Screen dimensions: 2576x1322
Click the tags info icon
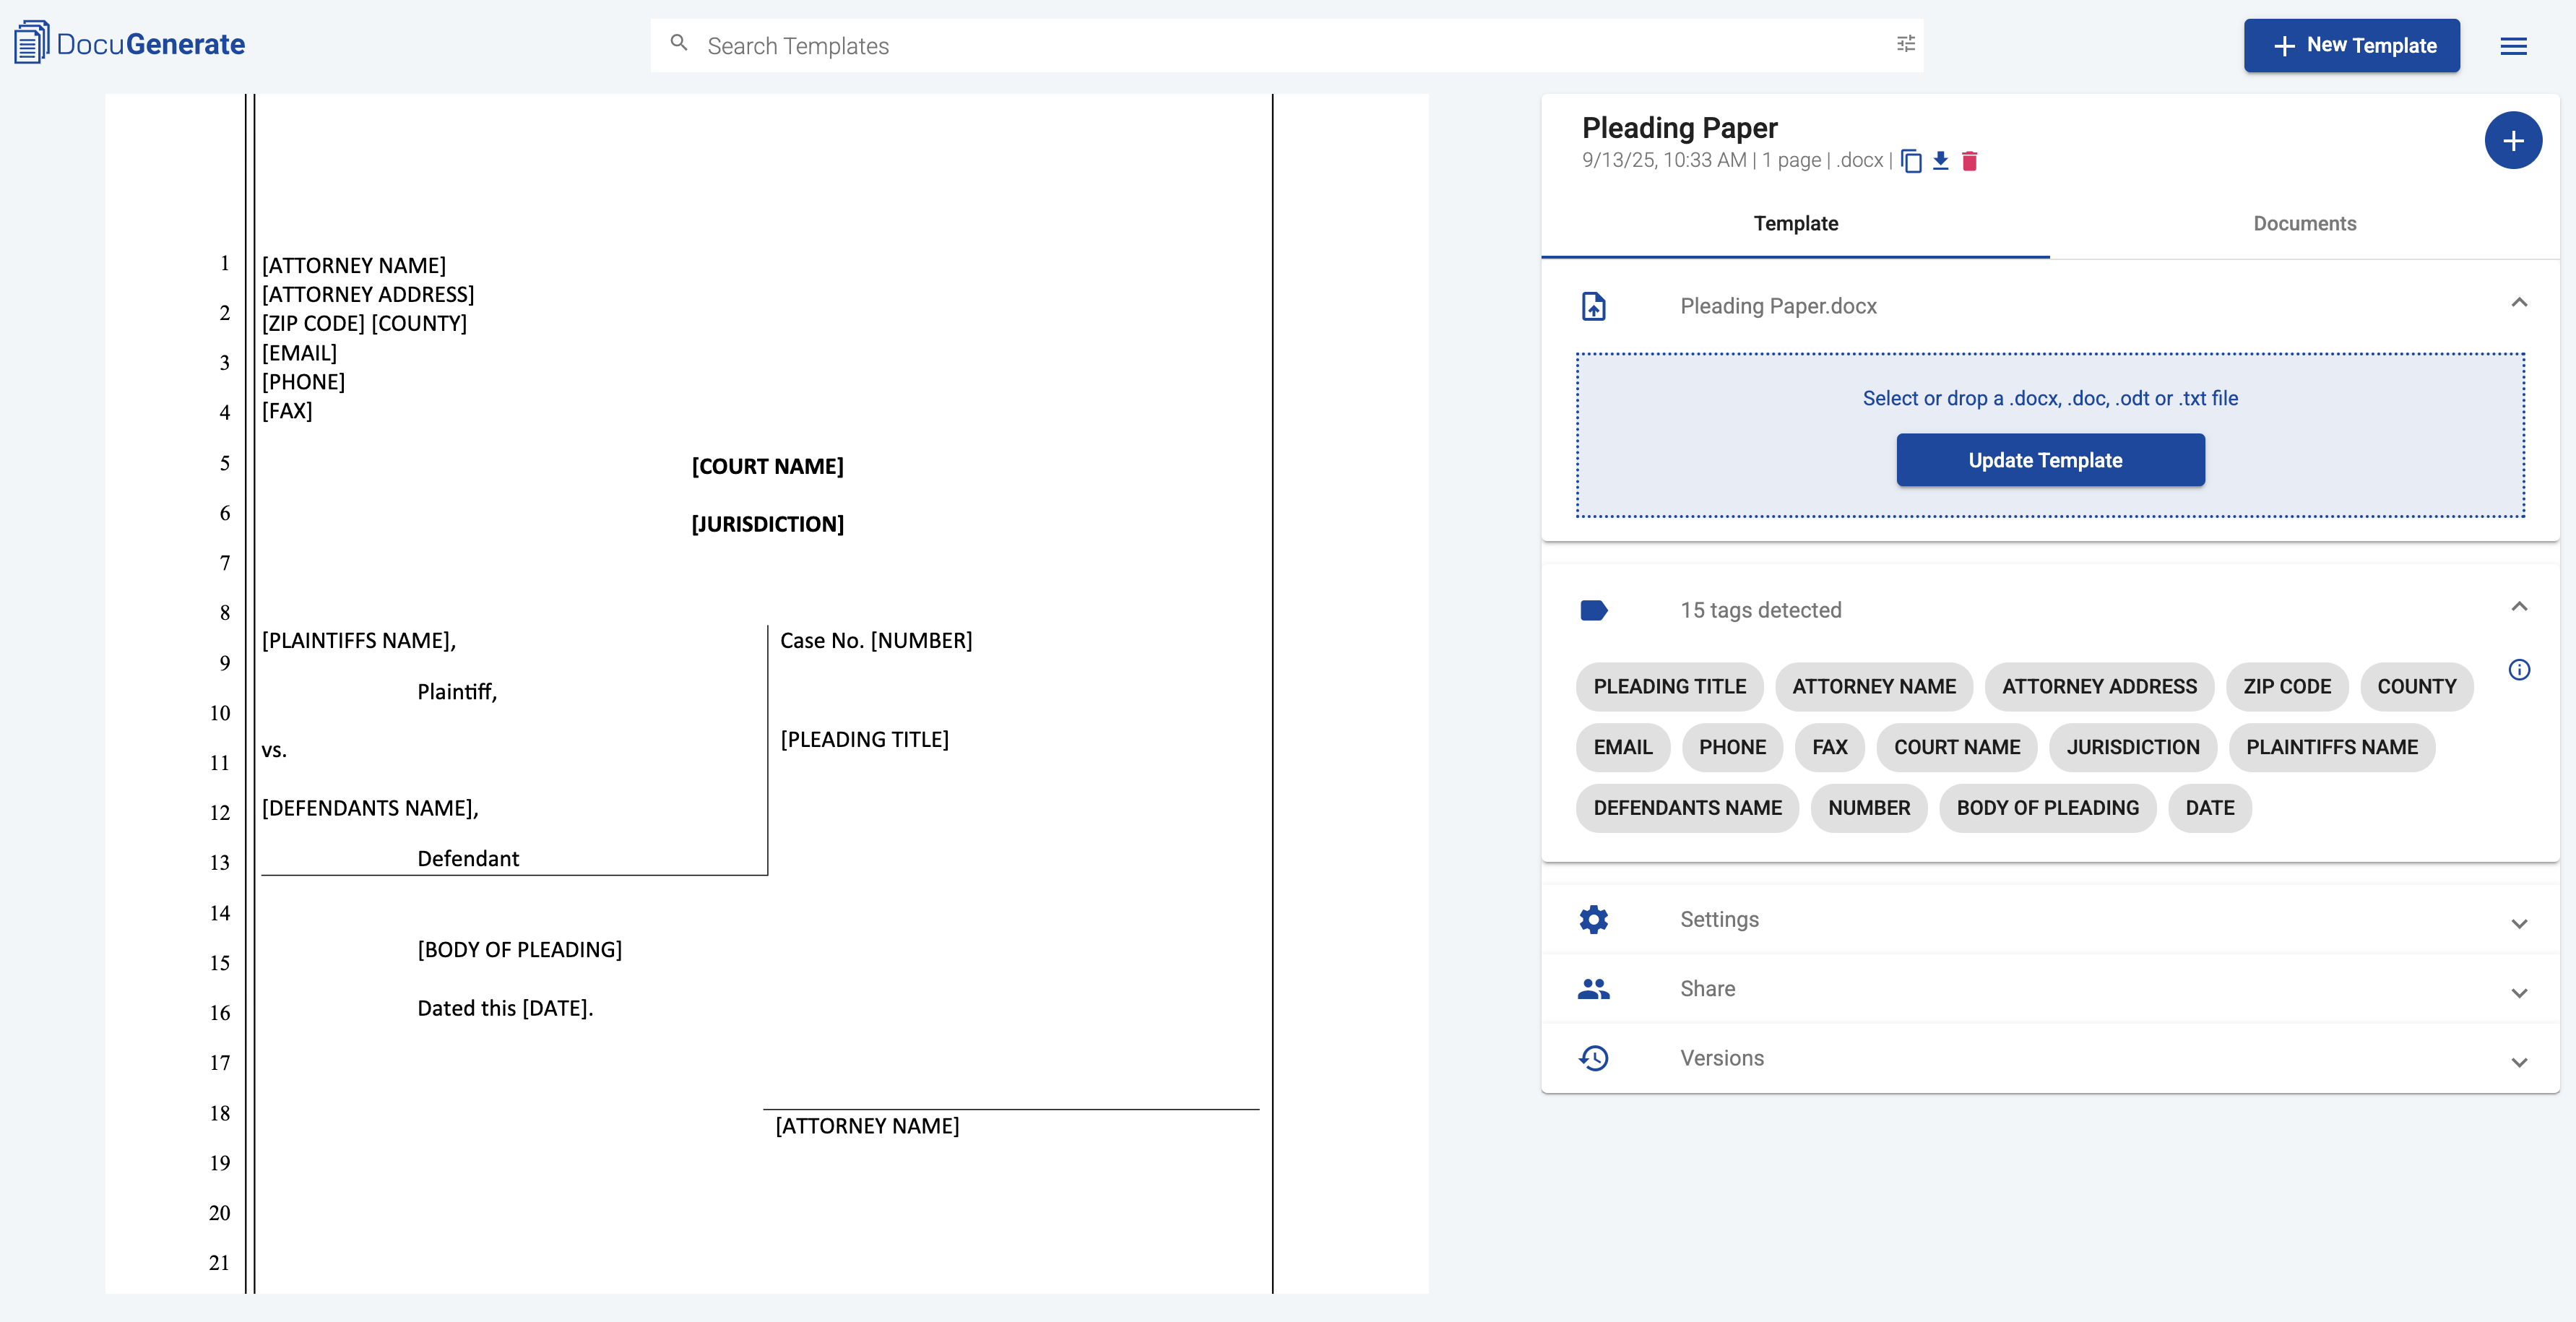pos(2519,670)
